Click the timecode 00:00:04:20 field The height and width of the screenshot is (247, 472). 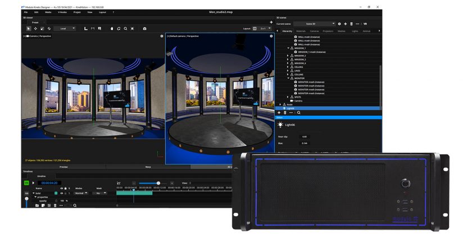coord(49,183)
